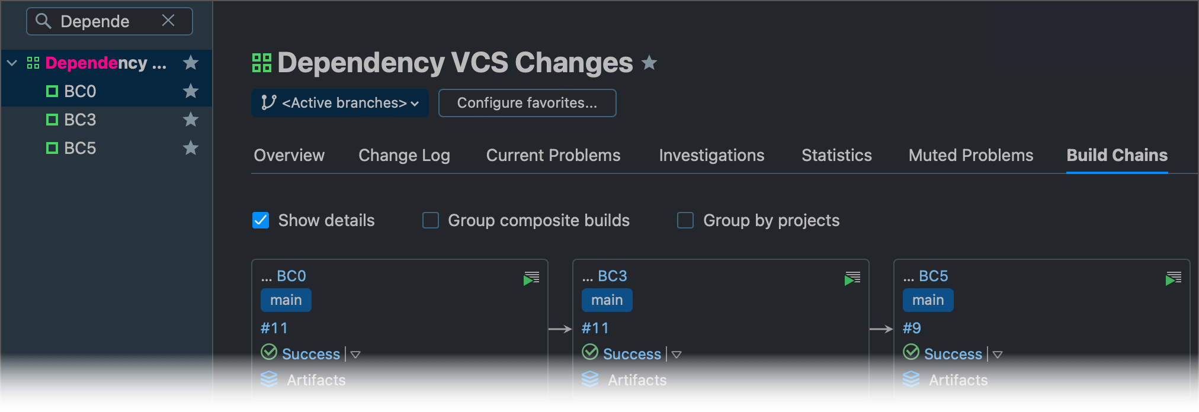Open the Artifacts list on the BC0 build card

pos(316,379)
